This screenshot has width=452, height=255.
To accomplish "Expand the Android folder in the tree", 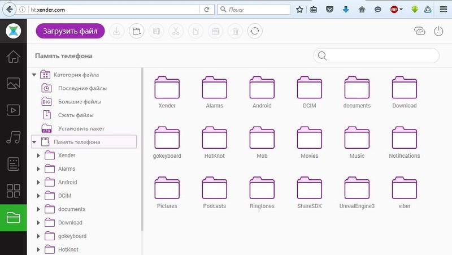I will [x=38, y=182].
